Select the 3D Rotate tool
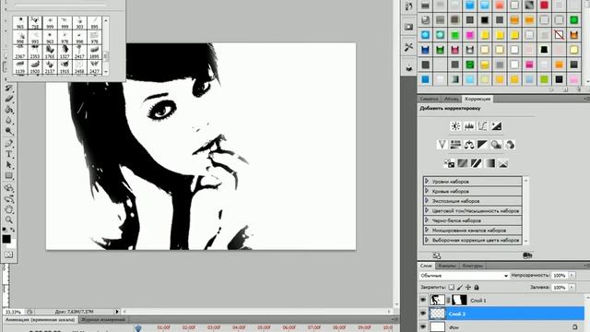This screenshot has height=332, width=590. (x=9, y=188)
